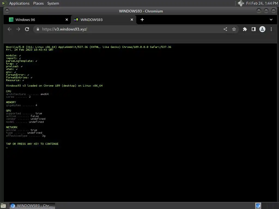Open the Applications menu
This screenshot has height=209, width=279.
tap(19, 3)
